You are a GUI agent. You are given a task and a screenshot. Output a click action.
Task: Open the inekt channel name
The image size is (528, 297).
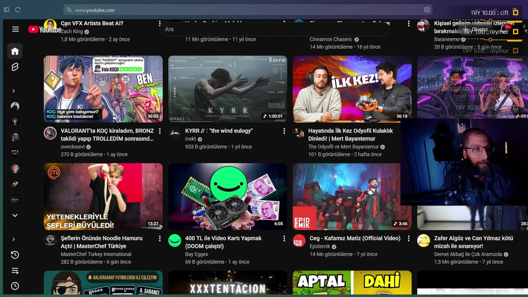pyautogui.click(x=191, y=139)
